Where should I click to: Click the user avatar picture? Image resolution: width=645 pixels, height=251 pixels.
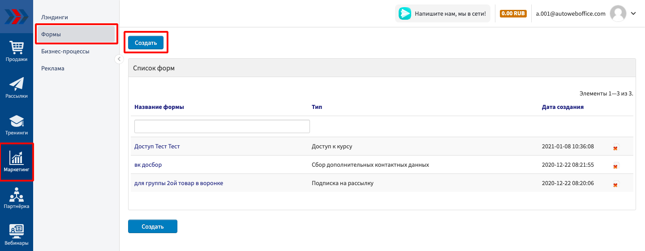tap(618, 13)
